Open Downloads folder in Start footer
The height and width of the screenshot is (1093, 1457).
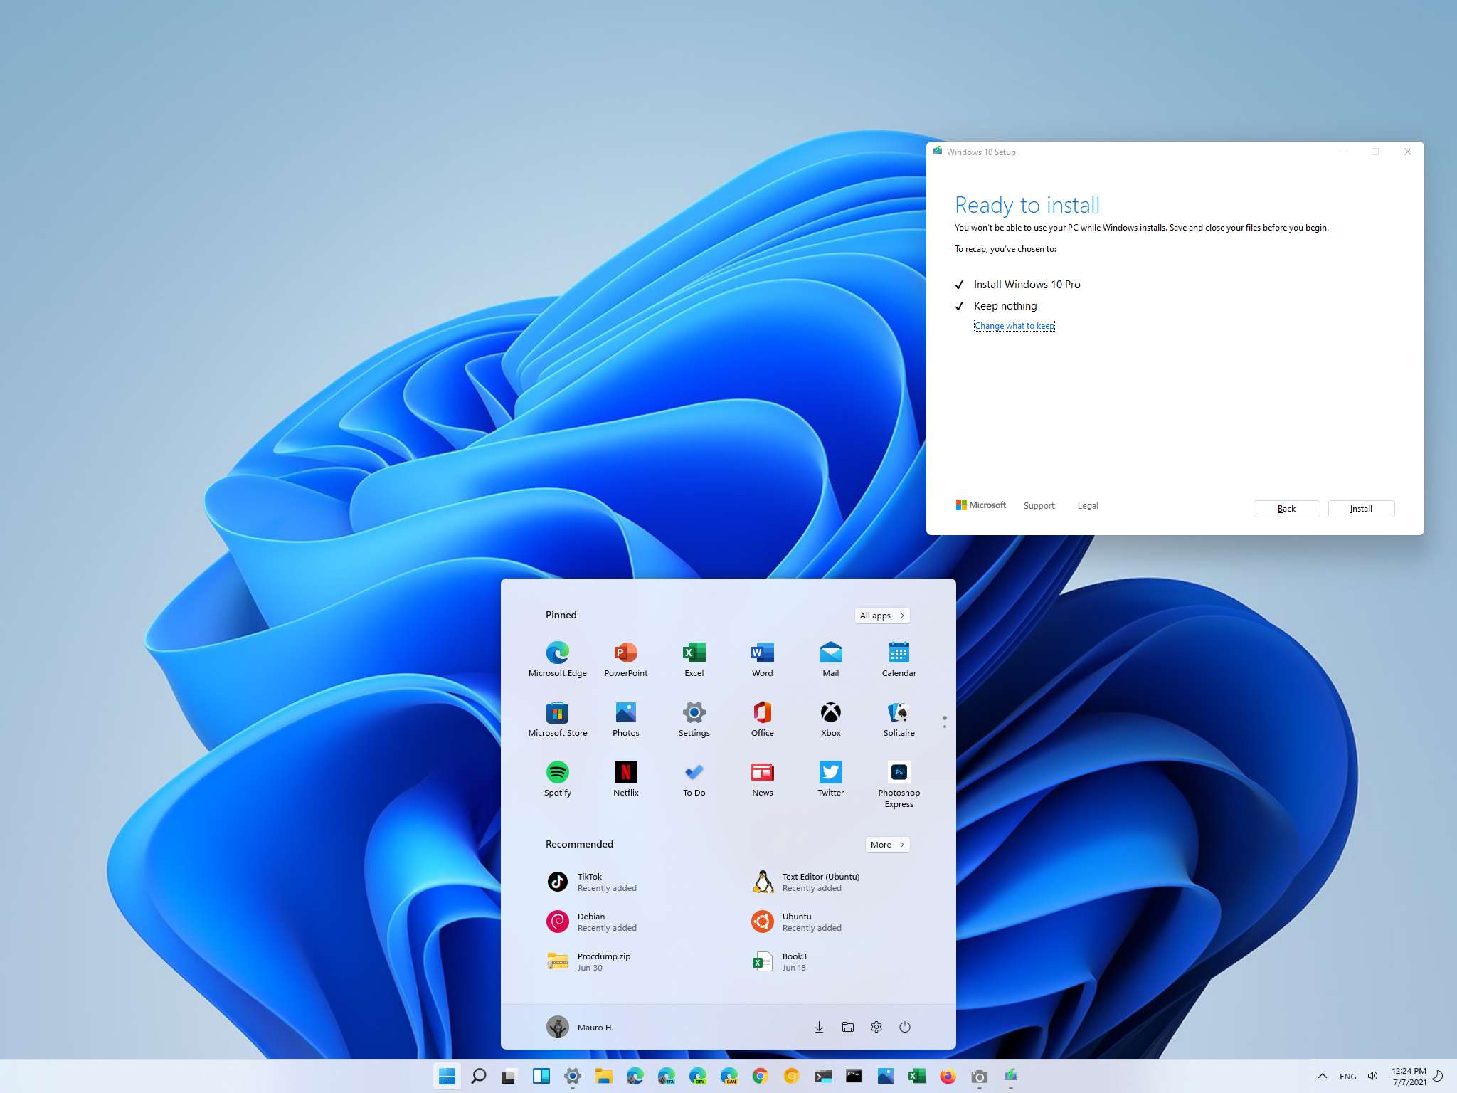(x=819, y=1027)
